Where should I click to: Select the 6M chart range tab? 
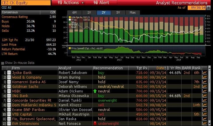(74, 12)
